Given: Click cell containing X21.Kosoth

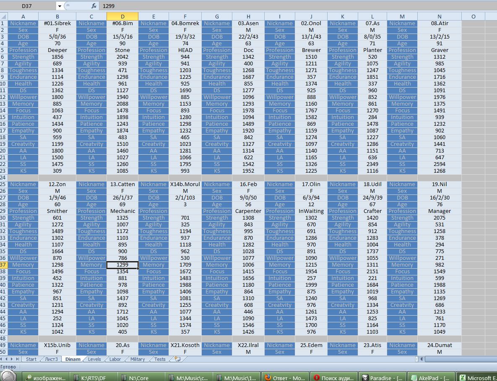Looking at the screenshot, I should click(x=185, y=345).
